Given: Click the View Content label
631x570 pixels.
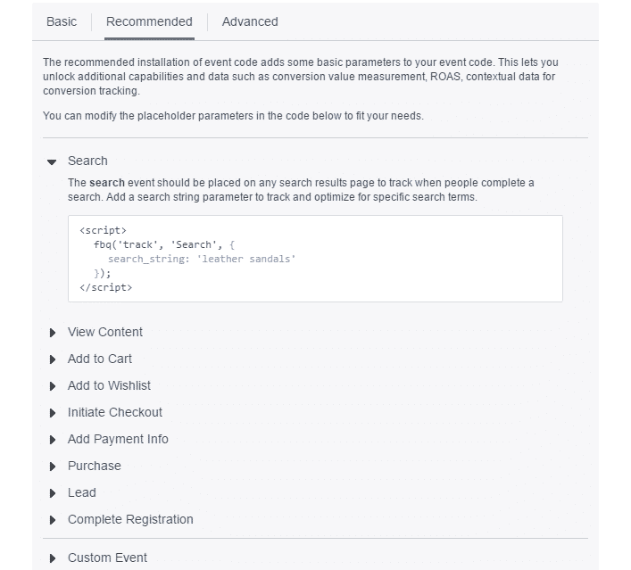Looking at the screenshot, I should pyautogui.click(x=105, y=332).
